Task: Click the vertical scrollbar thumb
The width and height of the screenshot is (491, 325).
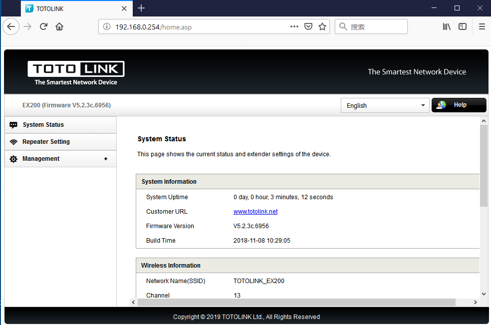Action: pos(484,166)
